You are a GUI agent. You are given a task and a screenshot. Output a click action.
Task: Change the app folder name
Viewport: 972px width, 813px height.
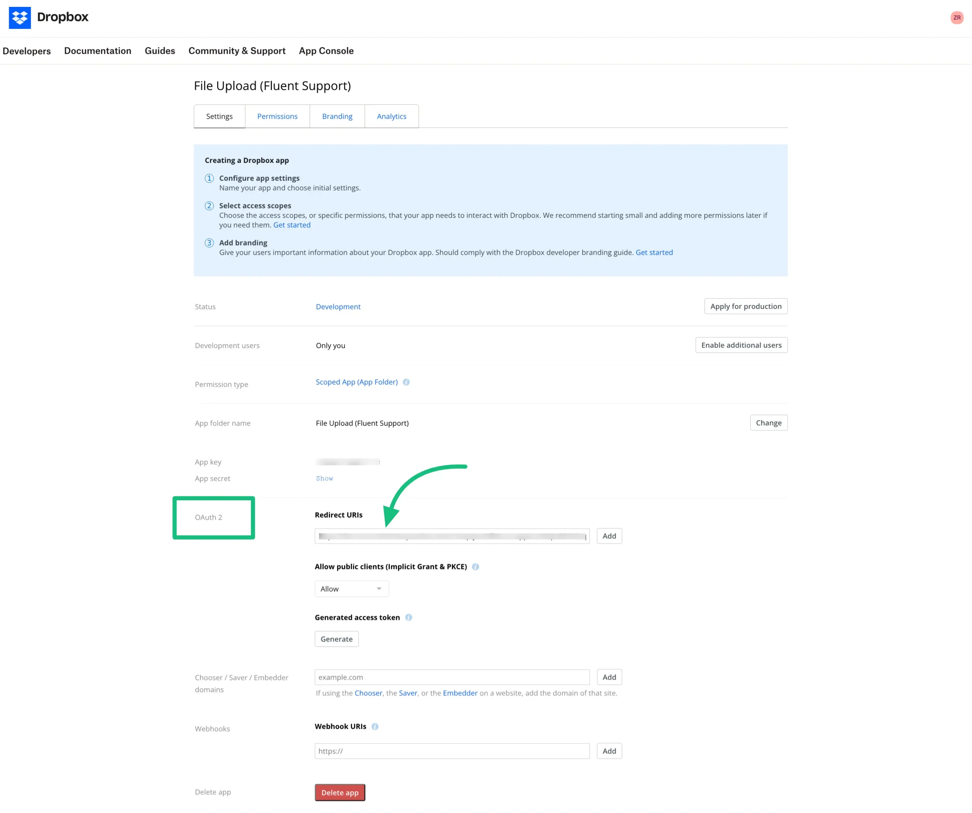(768, 422)
